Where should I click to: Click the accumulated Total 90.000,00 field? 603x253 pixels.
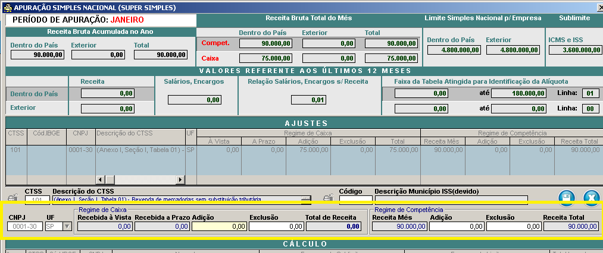pyautogui.click(x=161, y=55)
